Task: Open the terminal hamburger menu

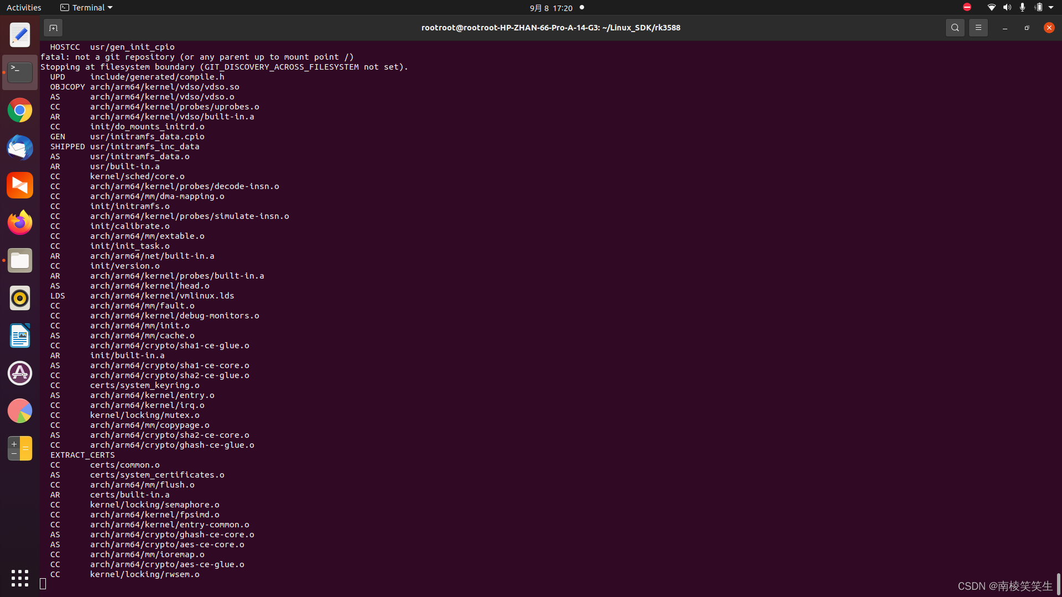Action: pyautogui.click(x=978, y=28)
